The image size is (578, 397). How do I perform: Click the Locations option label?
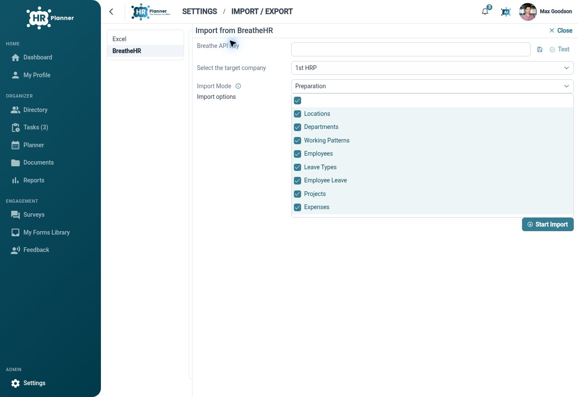(317, 114)
